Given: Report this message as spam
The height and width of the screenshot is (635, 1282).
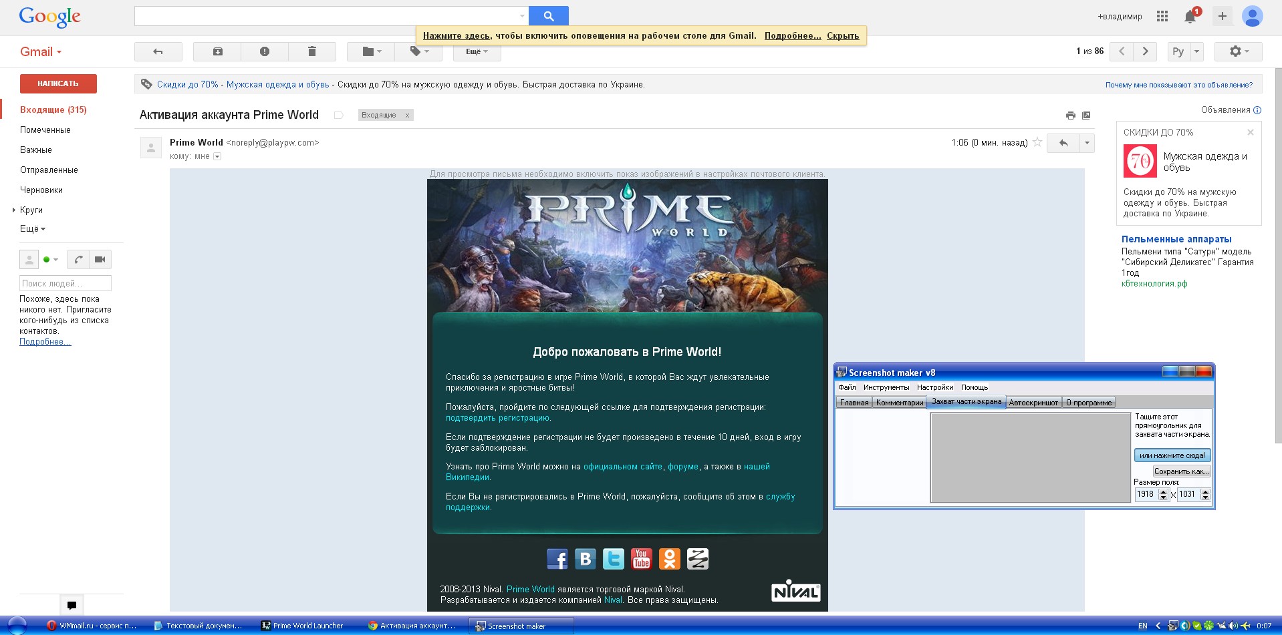Looking at the screenshot, I should pos(265,51).
